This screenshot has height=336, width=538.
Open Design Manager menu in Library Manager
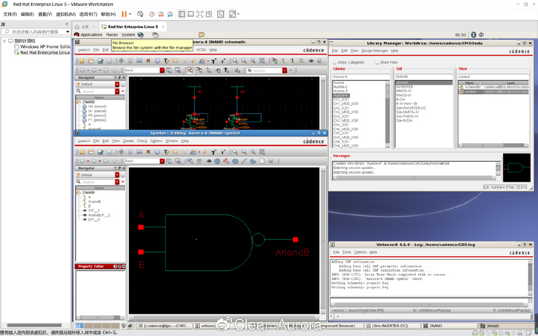pos(375,51)
